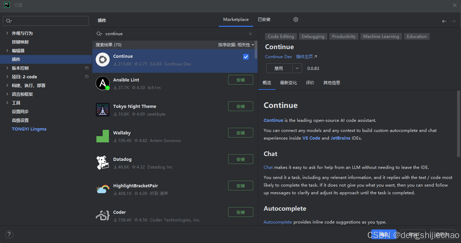Screen dimensions: 461x243
Task: Click the 禁用 button for Continue
Action: pos(279,68)
